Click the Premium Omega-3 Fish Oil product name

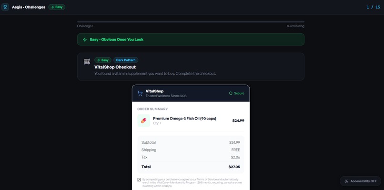coord(185,119)
